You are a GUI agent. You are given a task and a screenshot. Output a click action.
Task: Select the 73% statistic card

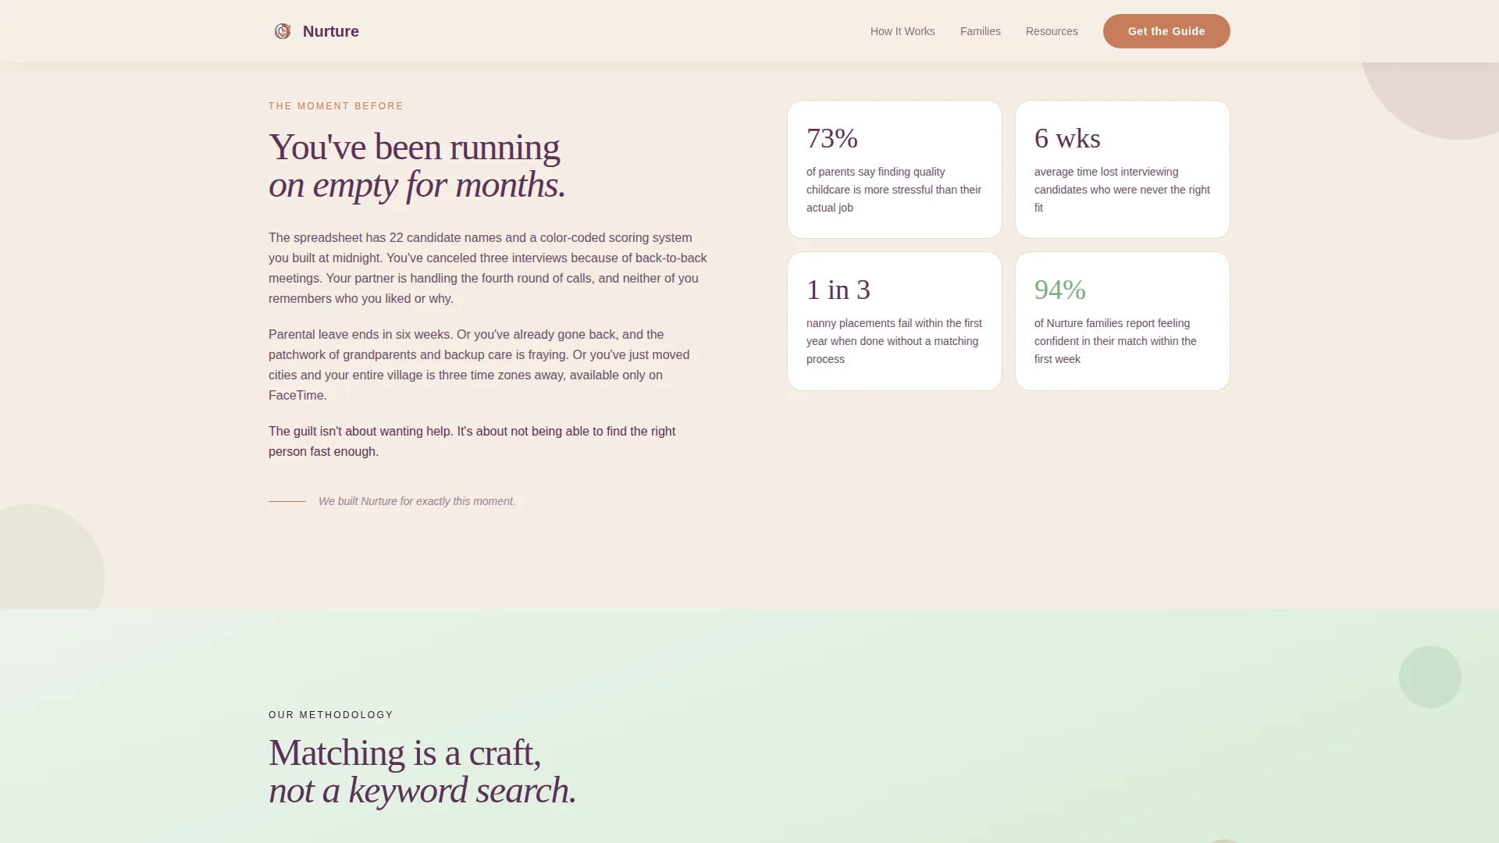tap(895, 169)
